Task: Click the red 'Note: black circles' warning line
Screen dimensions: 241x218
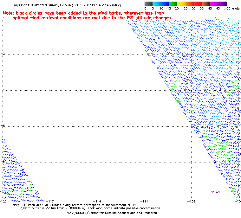Action: coord(83,13)
